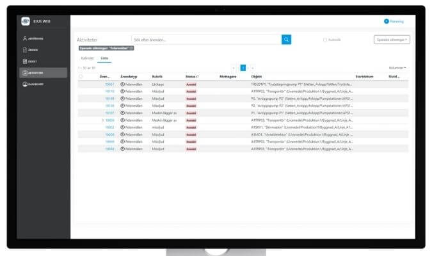Click Felanmälan clock icon in the Metalldetektor row

tap(123, 134)
